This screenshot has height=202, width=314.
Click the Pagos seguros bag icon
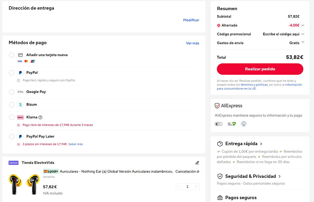click(220, 198)
